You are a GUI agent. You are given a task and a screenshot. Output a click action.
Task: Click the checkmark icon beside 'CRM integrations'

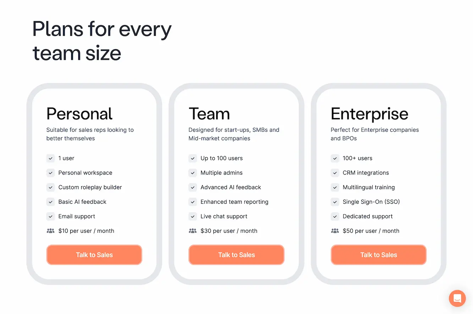pos(335,173)
